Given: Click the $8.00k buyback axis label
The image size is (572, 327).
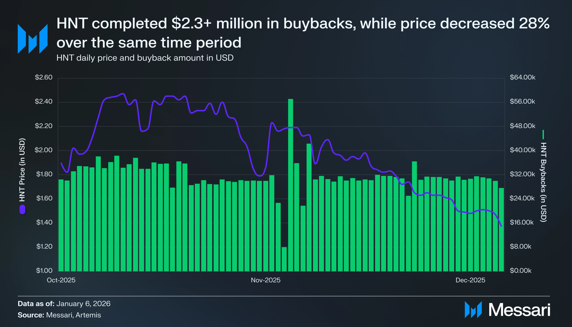Looking at the screenshot, I should (x=521, y=246).
